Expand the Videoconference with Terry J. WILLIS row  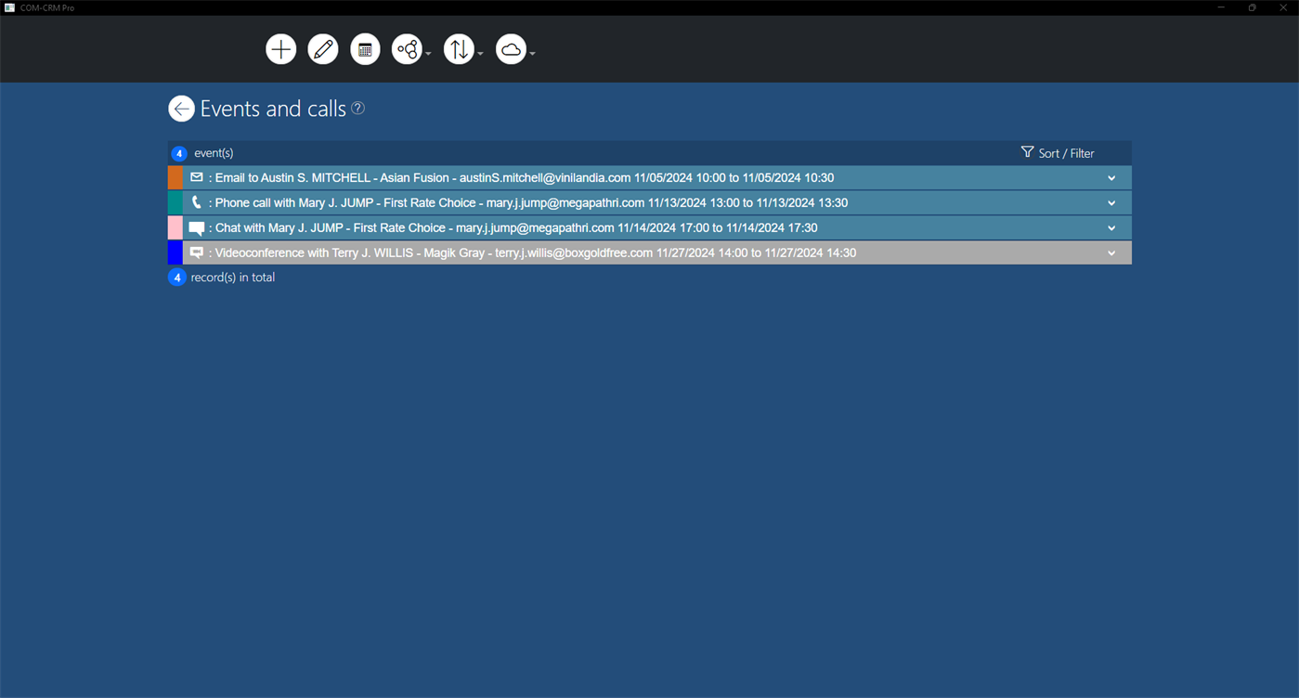tap(1111, 252)
